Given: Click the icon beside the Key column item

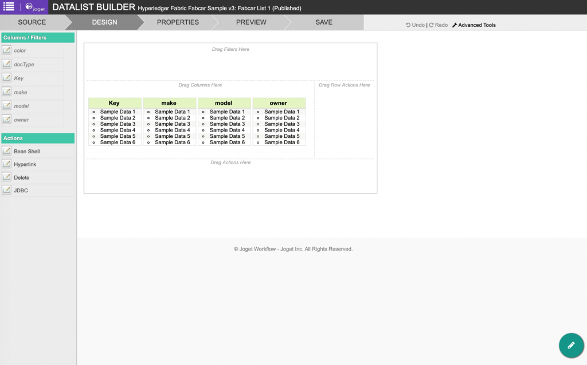Looking at the screenshot, I should pyautogui.click(x=7, y=78).
